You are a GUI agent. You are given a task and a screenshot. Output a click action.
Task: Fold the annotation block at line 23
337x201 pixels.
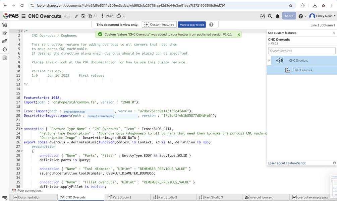[21, 129]
